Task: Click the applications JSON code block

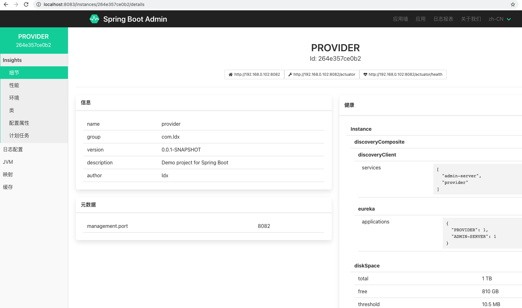Action: 482,233
